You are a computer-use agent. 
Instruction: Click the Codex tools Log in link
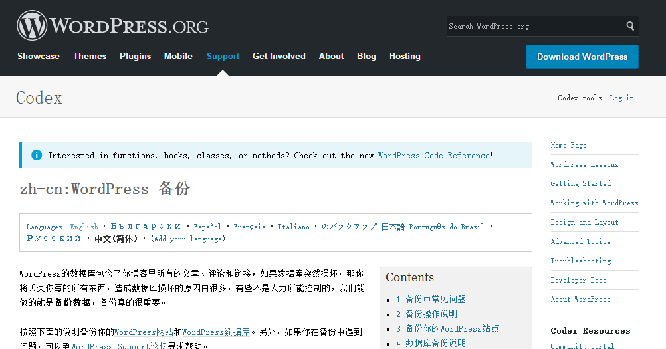tap(621, 98)
